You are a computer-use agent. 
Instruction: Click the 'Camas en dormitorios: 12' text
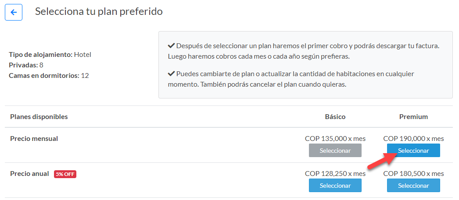pos(49,76)
